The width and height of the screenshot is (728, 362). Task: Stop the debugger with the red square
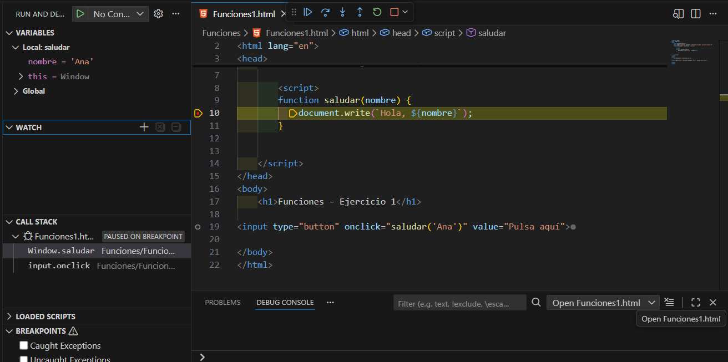(394, 12)
